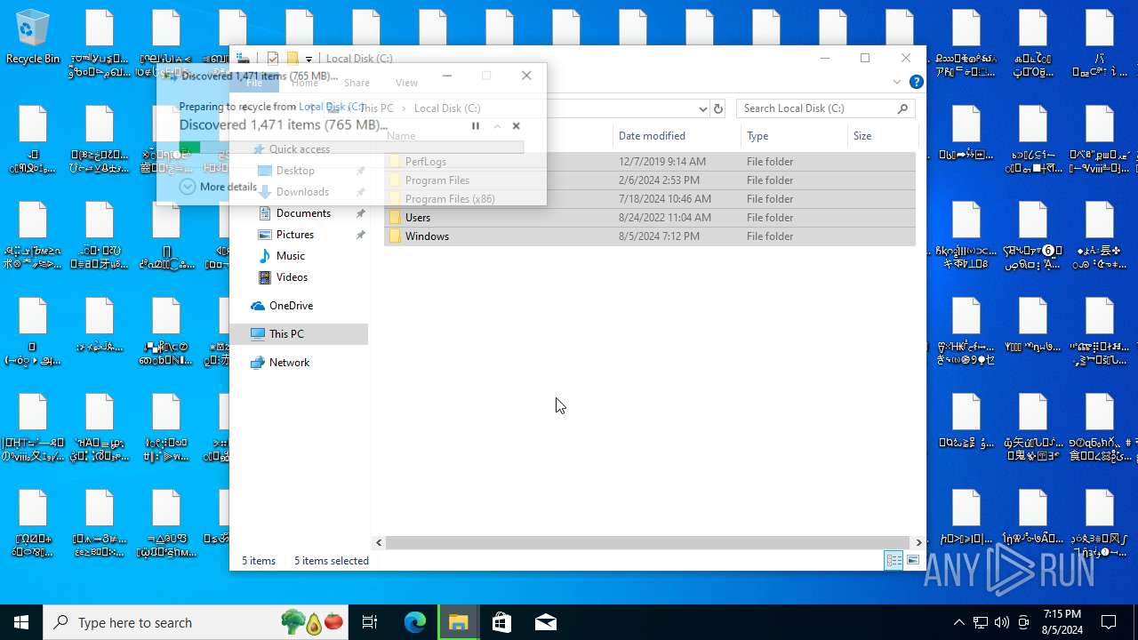The height and width of the screenshot is (640, 1138).
Task: Click the 8/24/2022 11:04 AM date cell
Action: click(664, 218)
